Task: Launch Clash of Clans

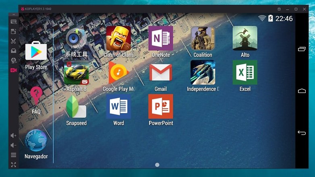Action: pyautogui.click(x=118, y=38)
